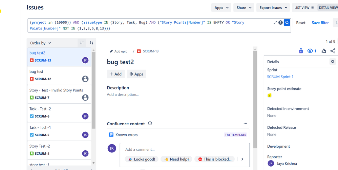Click the Add epic pencil icon
The image size is (338, 170).
click(111, 51)
